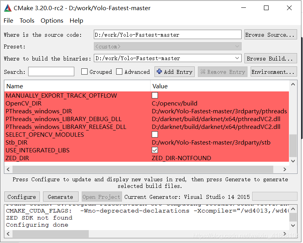Click the blue plus icon on Add Entry
Screen dimensions: 303x243
[160, 71]
